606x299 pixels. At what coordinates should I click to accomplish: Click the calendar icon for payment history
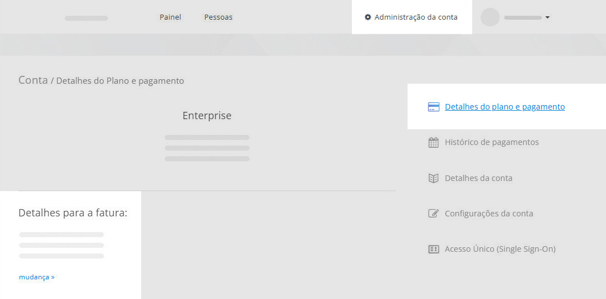433,143
